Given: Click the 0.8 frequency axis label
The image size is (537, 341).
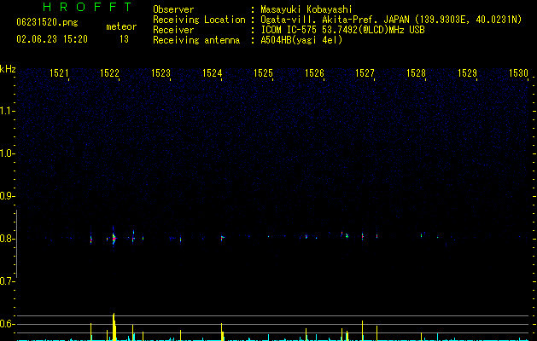Looking at the screenshot, I should coord(7,239).
